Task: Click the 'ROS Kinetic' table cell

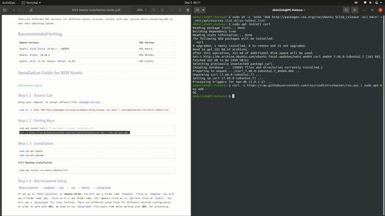Action: pyautogui.click(x=147, y=61)
